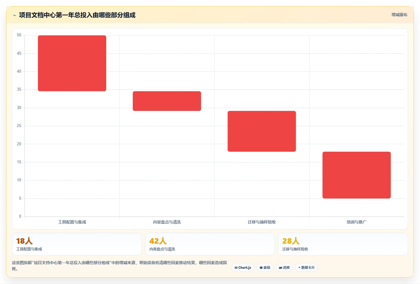Select the 数据卡片 tag chip
Image resolution: width=420 pixels, height=284 pixels.
(306, 268)
